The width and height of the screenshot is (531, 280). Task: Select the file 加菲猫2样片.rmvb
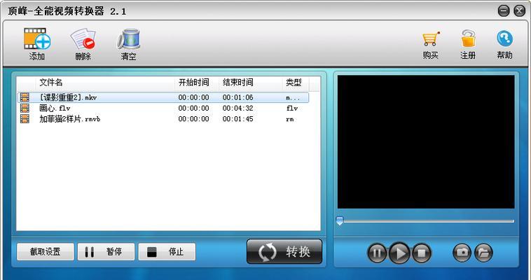tap(70, 119)
